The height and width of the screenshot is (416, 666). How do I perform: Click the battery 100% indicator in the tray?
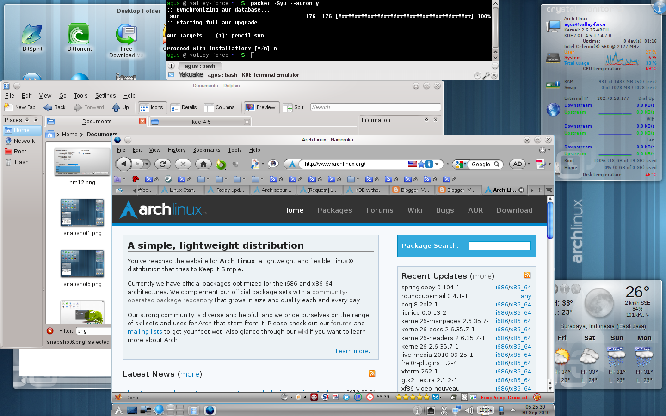point(486,410)
